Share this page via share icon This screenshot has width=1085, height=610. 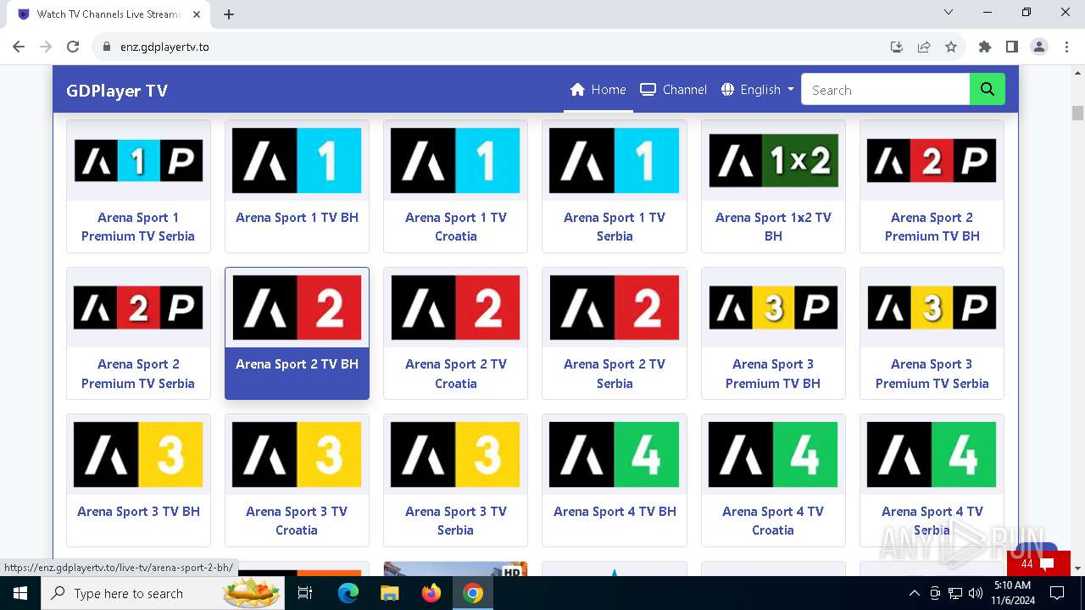click(924, 47)
